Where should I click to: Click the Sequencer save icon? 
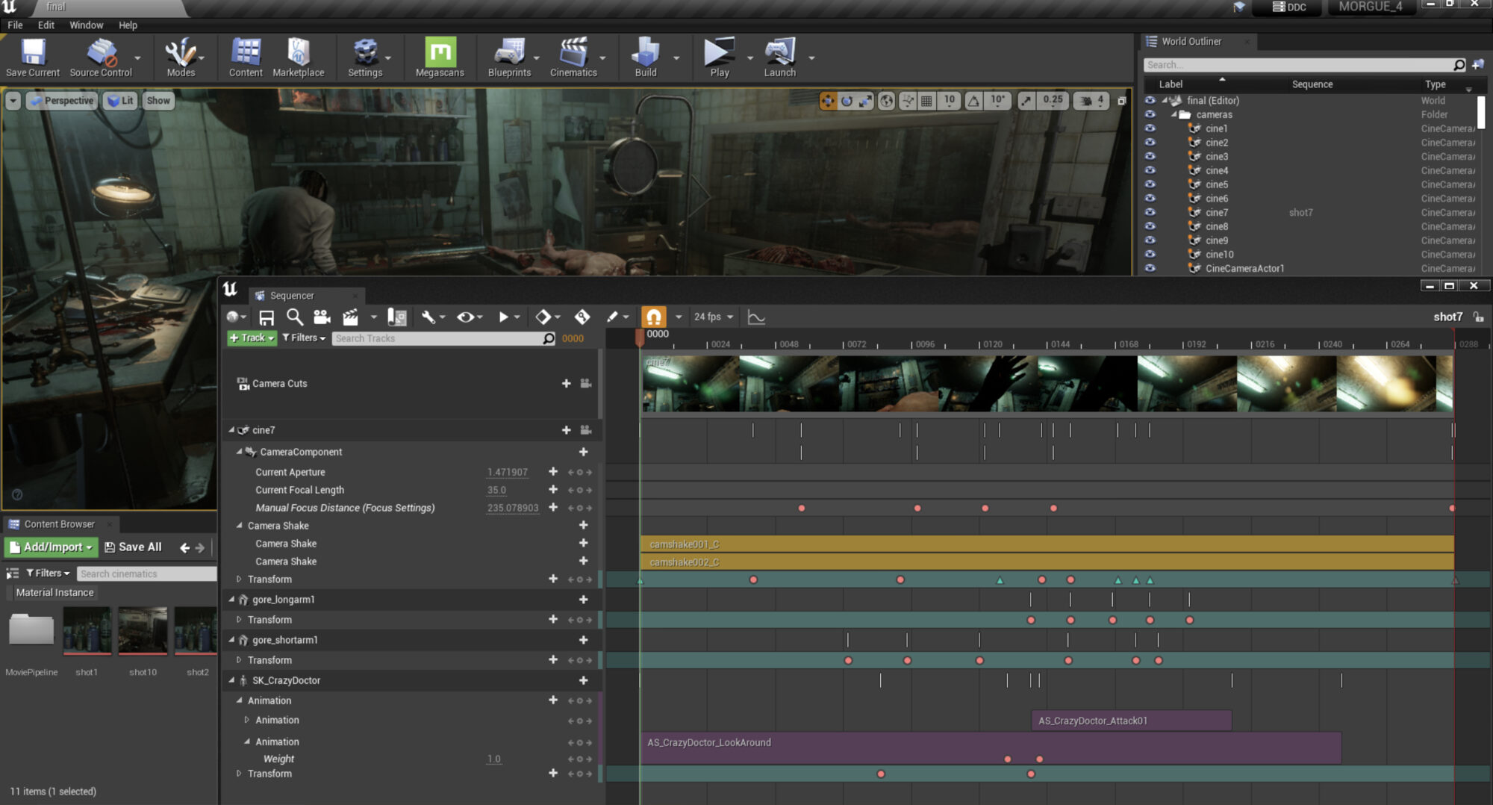pyautogui.click(x=267, y=317)
